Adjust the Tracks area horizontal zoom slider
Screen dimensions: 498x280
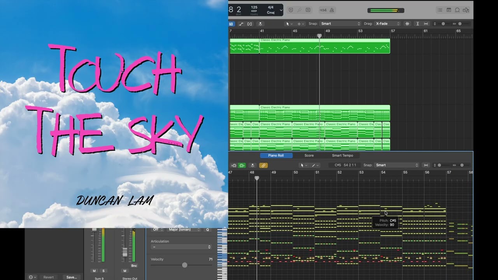tap(460, 24)
